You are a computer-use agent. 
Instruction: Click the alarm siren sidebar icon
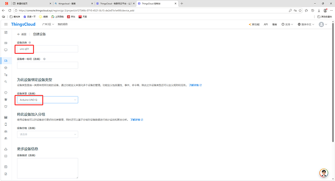coord(6,99)
